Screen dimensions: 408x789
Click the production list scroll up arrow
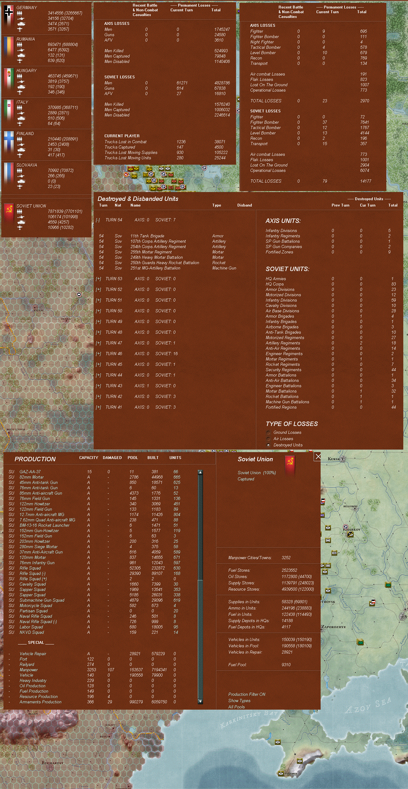coord(200,472)
